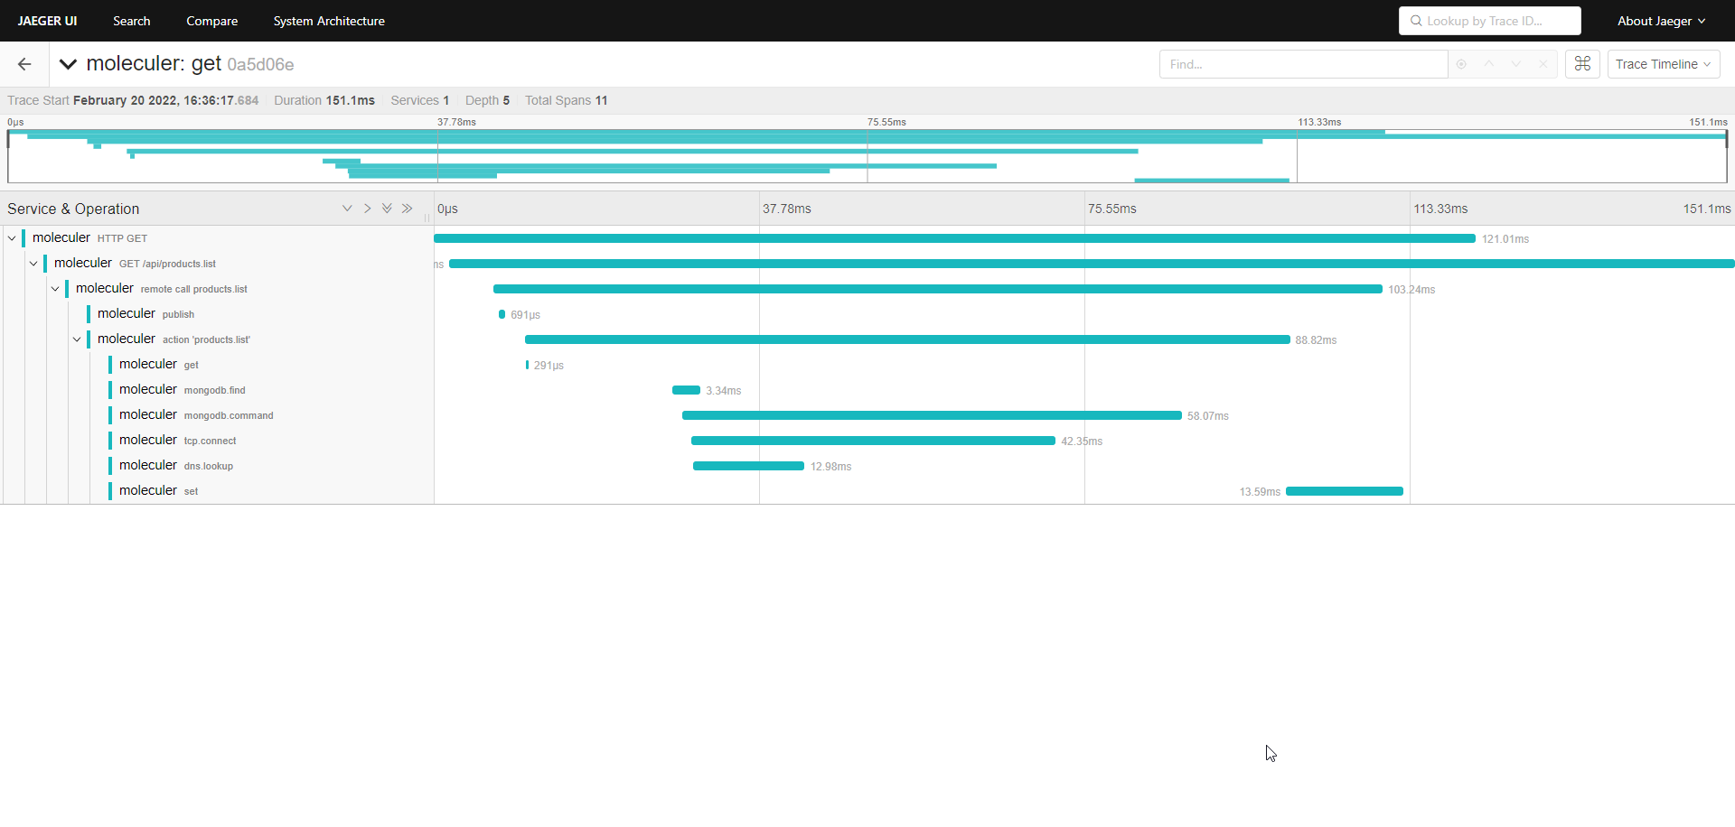Click the Total Spans 11 text
This screenshot has height=827, width=1735.
pos(567,100)
